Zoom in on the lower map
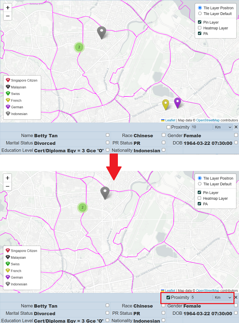This screenshot has height=323, width=239. point(8,178)
